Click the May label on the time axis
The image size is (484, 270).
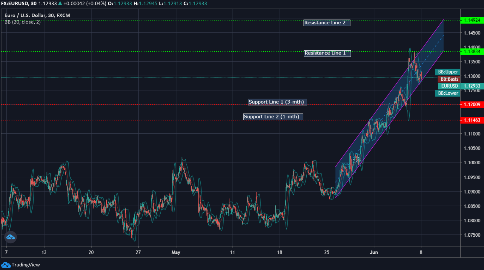coord(176,252)
